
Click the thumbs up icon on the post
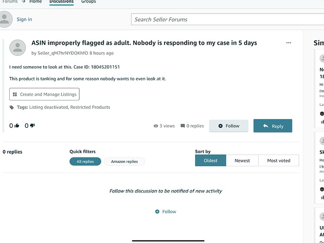click(x=17, y=125)
